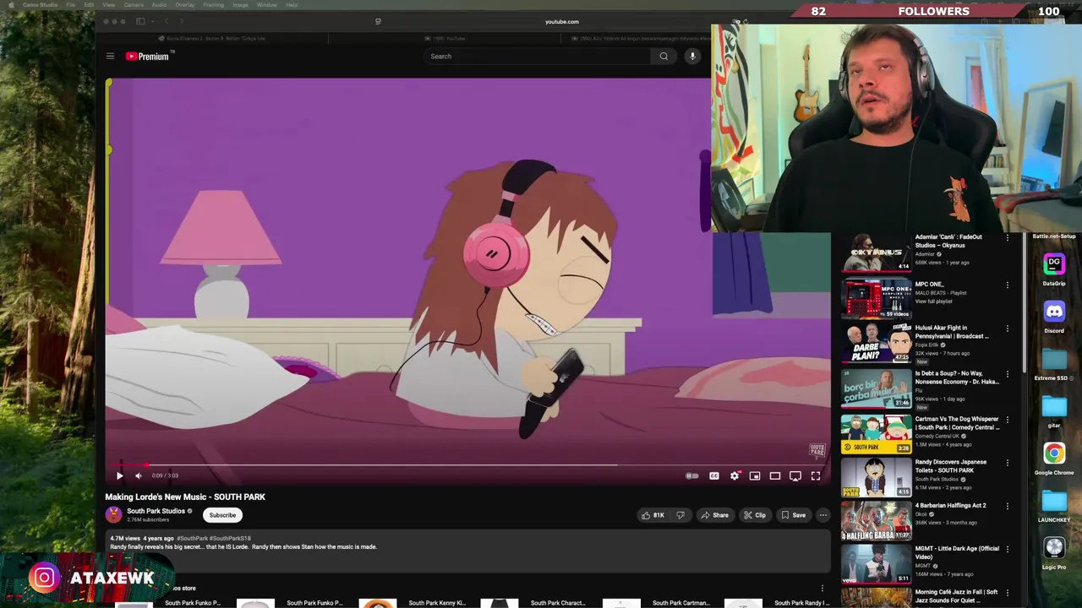Click View full playlist link
This screenshot has width=1082, height=608.
pos(933,301)
